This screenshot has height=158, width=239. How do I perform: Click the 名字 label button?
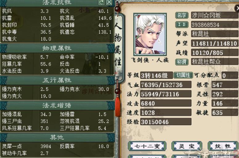point(182,15)
